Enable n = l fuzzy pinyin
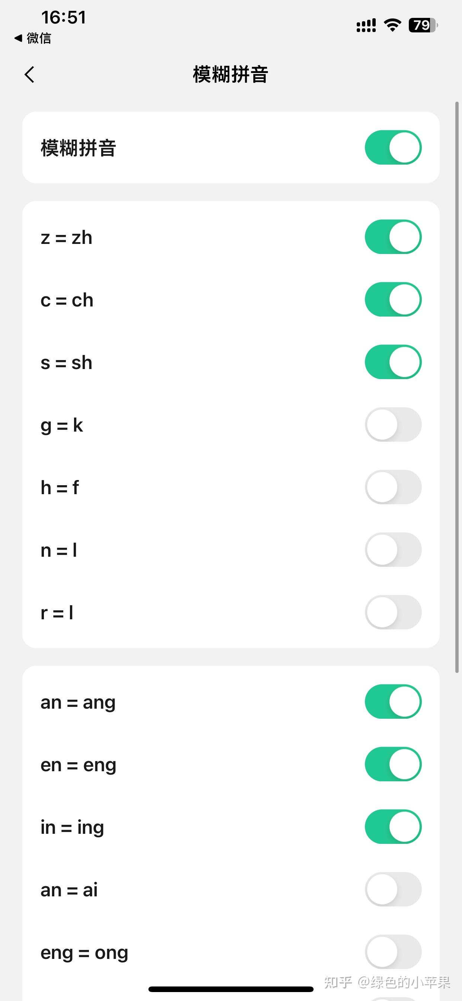Image resolution: width=462 pixels, height=1001 pixels. click(393, 549)
